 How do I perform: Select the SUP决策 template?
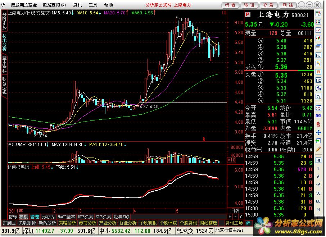coord(103,217)
